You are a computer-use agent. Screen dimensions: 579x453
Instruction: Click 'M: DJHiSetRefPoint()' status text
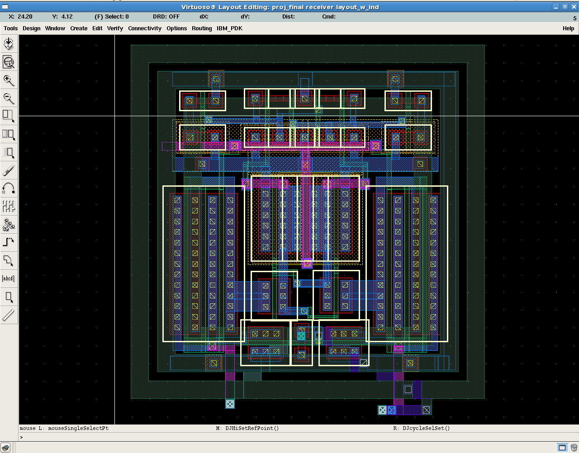point(247,428)
